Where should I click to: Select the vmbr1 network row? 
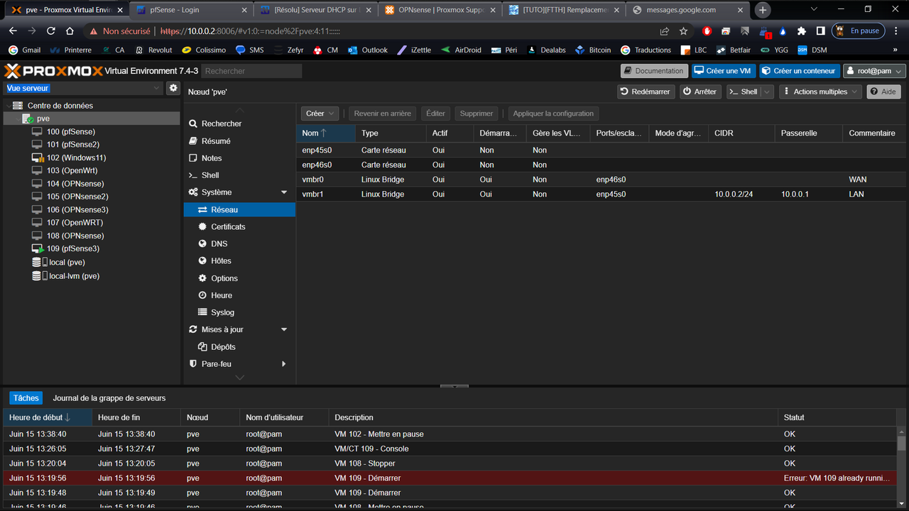tap(602, 194)
